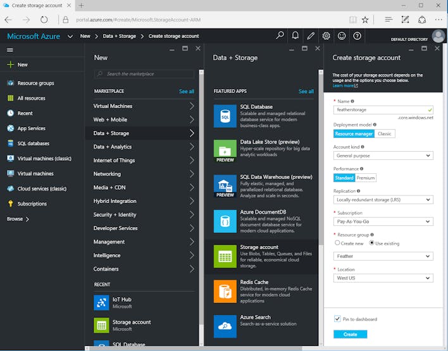Select the Use existing resource group radio
This screenshot has height=351, width=448.
click(x=371, y=243)
